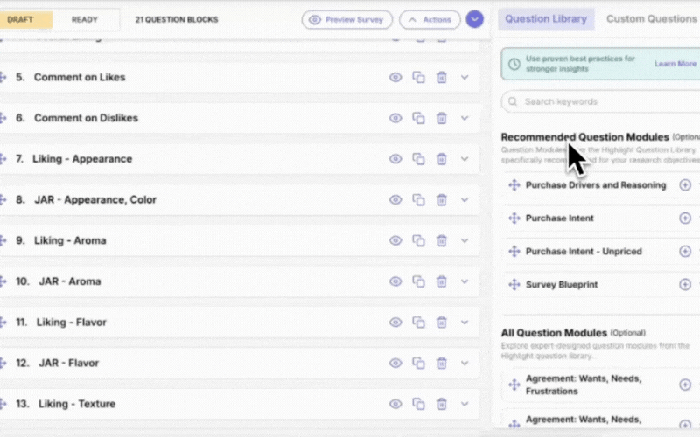Open the Actions dropdown
The width and height of the screenshot is (700, 437).
430,19
